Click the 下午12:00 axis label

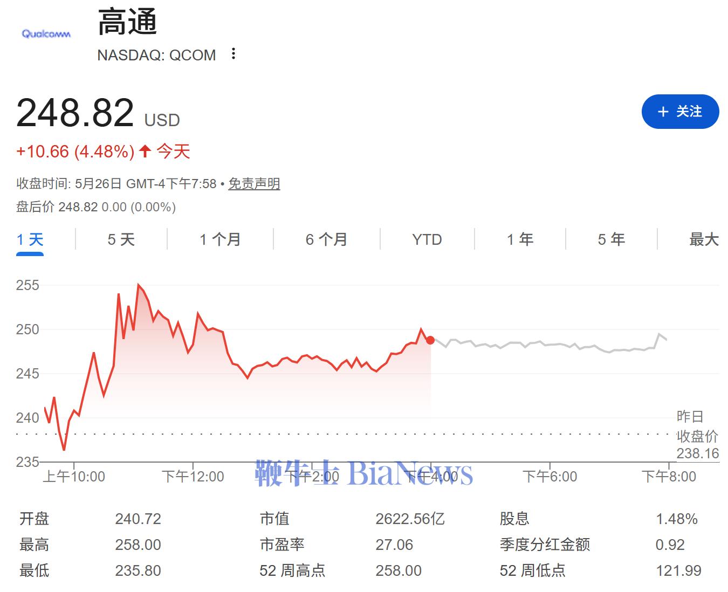193,477
